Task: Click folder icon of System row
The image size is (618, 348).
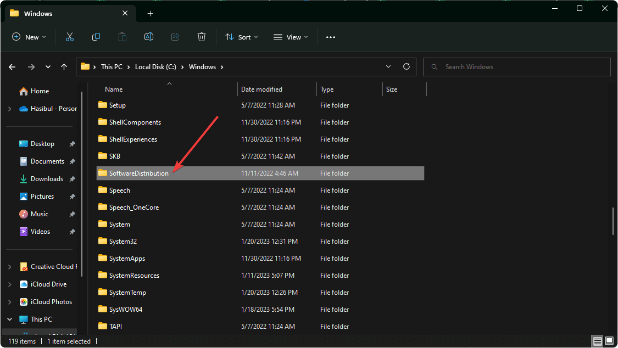Action: click(x=103, y=224)
